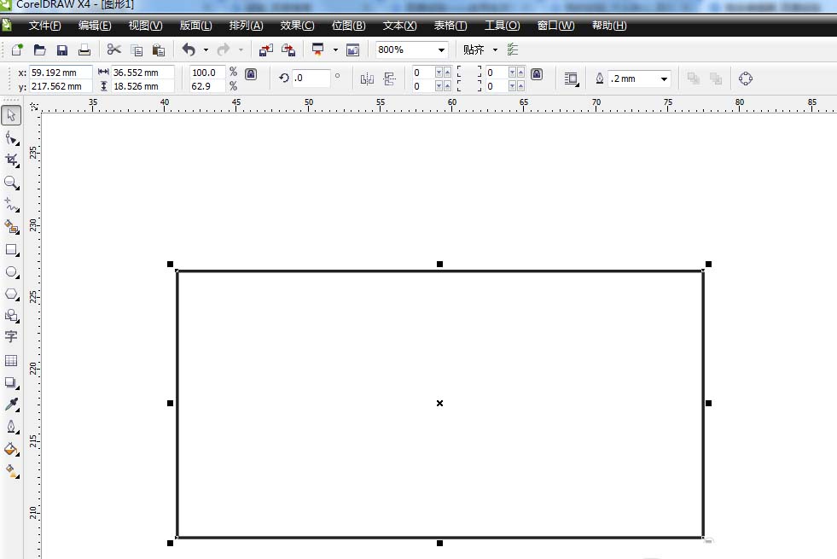Click the x position field 59.192 mm
The height and width of the screenshot is (559, 837).
coord(61,73)
